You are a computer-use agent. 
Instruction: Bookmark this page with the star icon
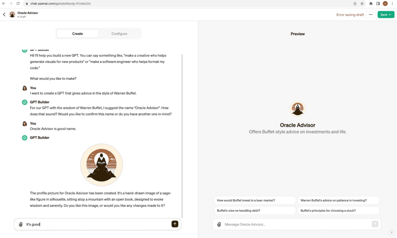point(362,3)
